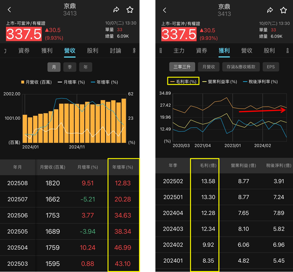Select quarter row 202403
Screen dimensions: 293x272
click(x=224, y=229)
